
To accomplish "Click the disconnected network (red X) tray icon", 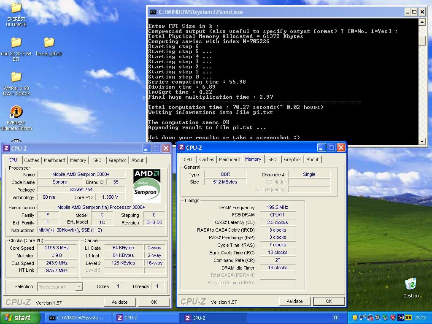I will [x=370, y=318].
